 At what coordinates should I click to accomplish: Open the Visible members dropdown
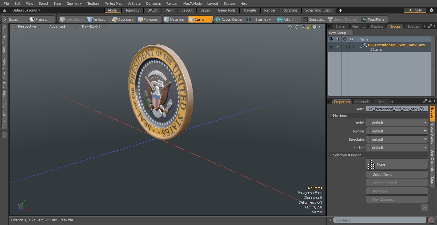pyautogui.click(x=397, y=123)
